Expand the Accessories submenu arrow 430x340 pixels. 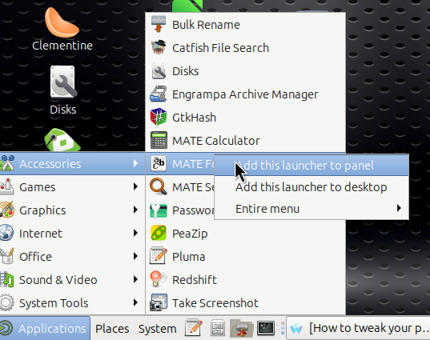(135, 163)
